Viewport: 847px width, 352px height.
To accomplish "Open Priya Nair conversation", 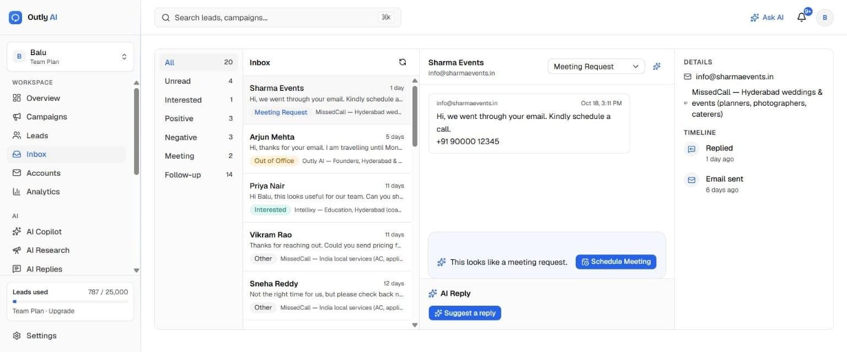I will tap(327, 198).
